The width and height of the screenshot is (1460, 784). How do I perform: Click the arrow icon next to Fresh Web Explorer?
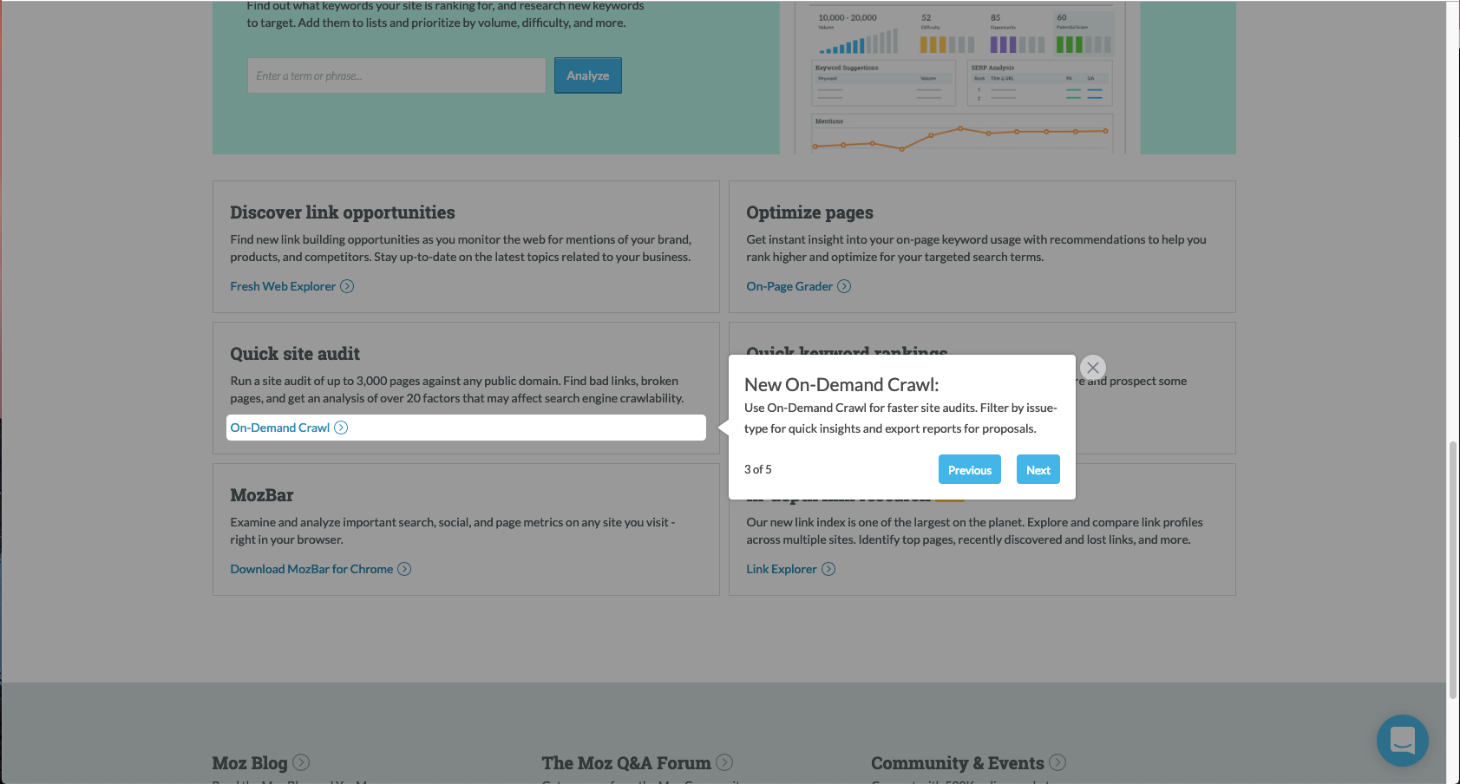pyautogui.click(x=347, y=286)
